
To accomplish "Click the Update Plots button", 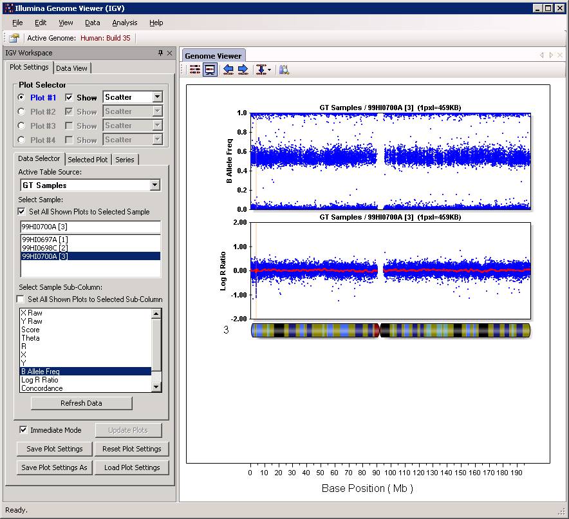I will (x=128, y=430).
